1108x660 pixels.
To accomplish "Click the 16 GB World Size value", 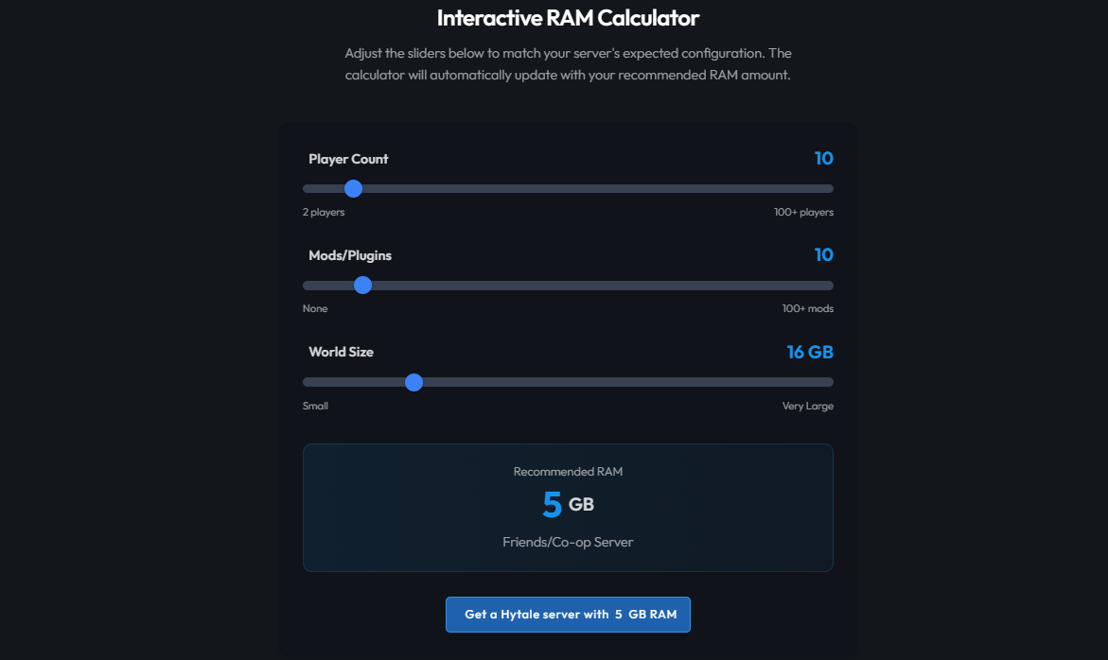I will click(809, 352).
